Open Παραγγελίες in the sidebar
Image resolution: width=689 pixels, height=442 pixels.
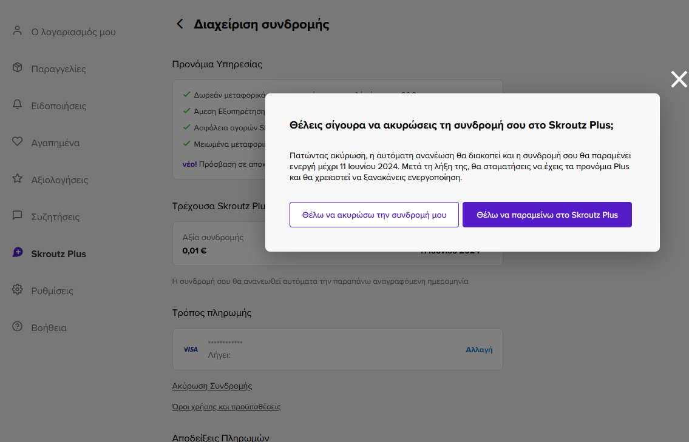click(58, 69)
